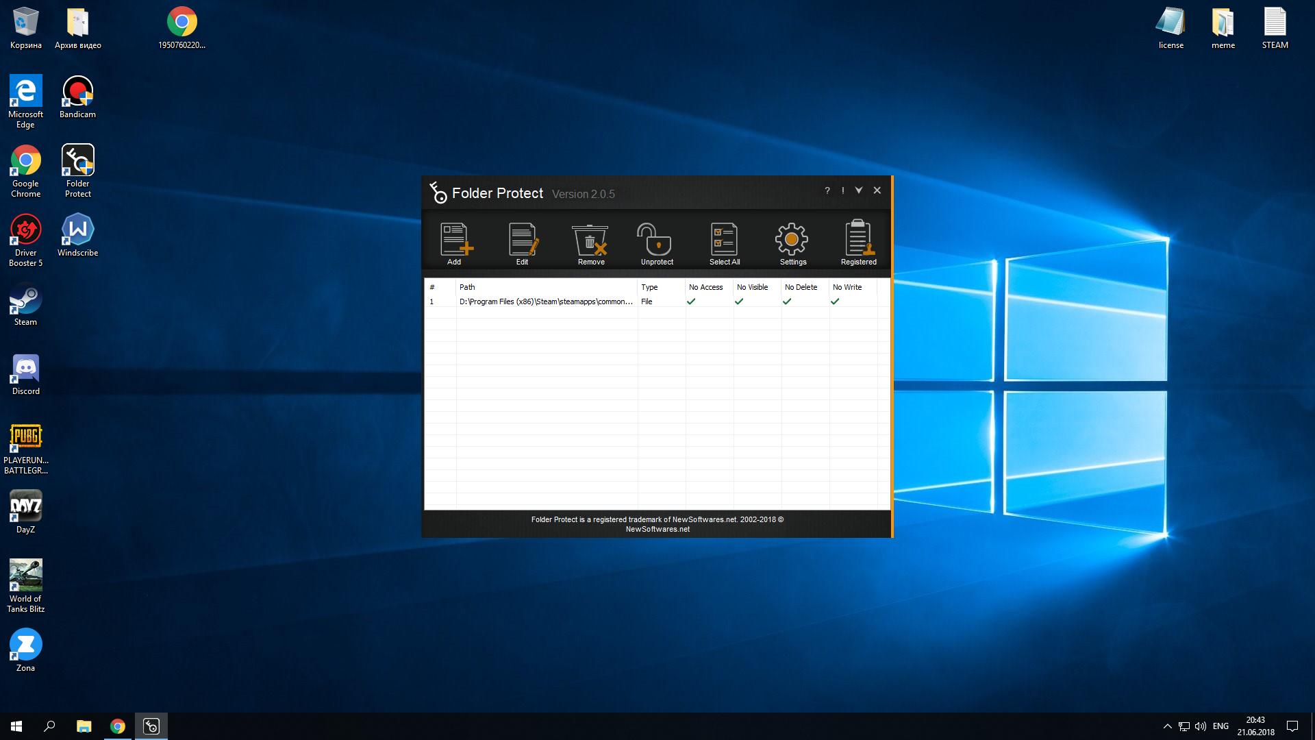Open the Edit tool in Folder Protect

523,242
